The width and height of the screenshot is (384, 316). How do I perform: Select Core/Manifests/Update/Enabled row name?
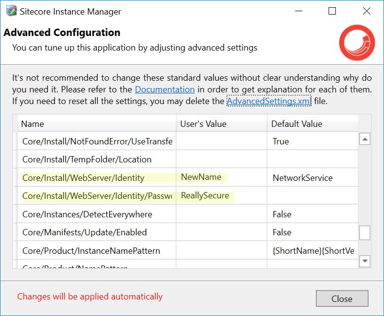[x=97, y=232]
